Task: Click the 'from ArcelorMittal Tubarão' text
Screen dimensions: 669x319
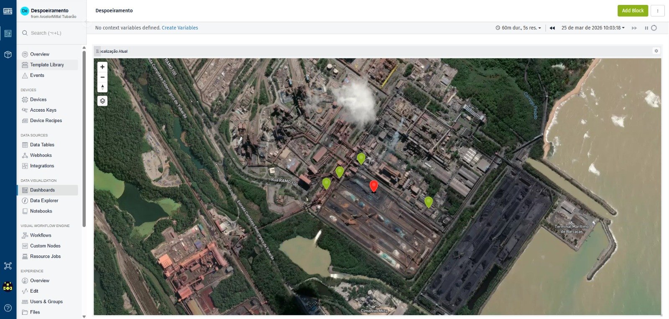Action: click(x=54, y=17)
